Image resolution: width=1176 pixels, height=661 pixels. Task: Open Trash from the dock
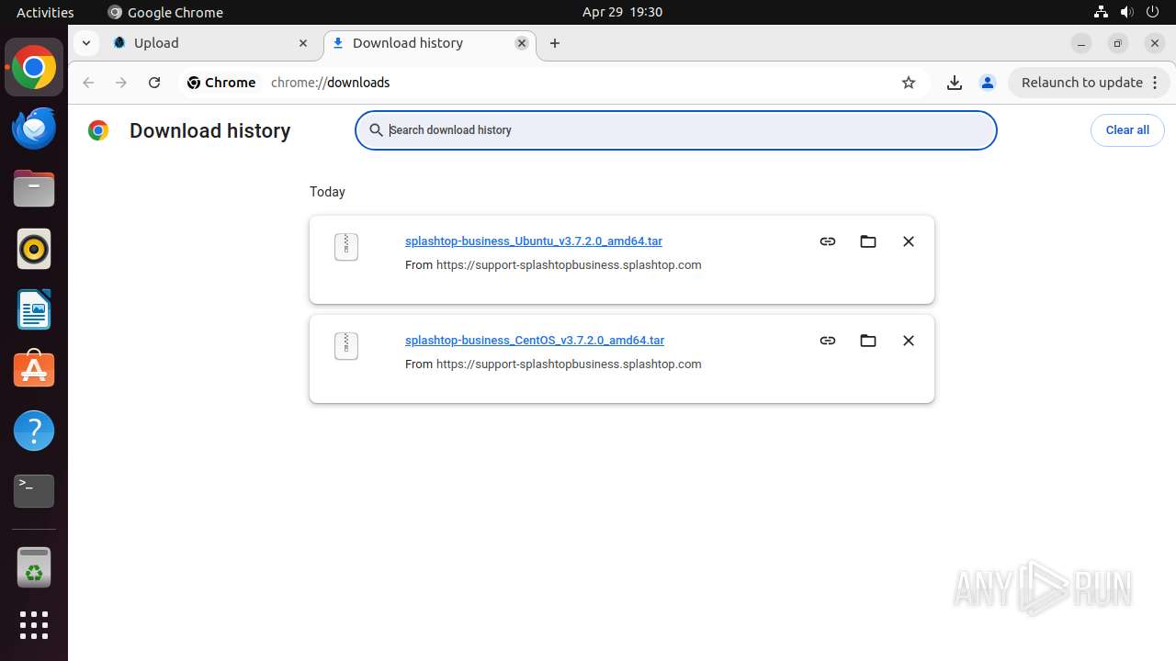[x=34, y=567]
